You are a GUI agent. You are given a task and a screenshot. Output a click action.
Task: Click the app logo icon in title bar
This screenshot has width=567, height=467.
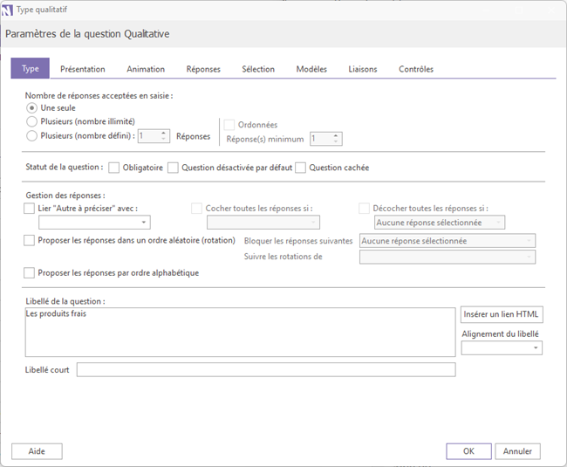(x=7, y=10)
